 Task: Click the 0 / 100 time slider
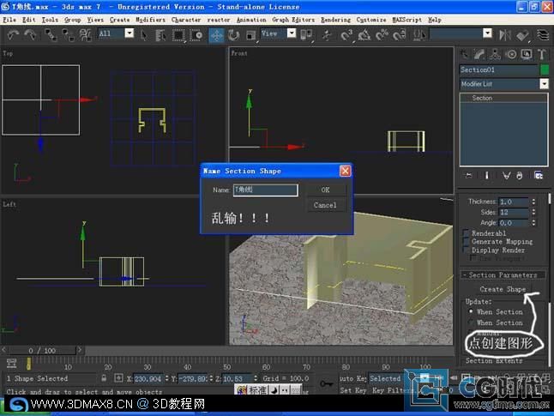[42, 350]
